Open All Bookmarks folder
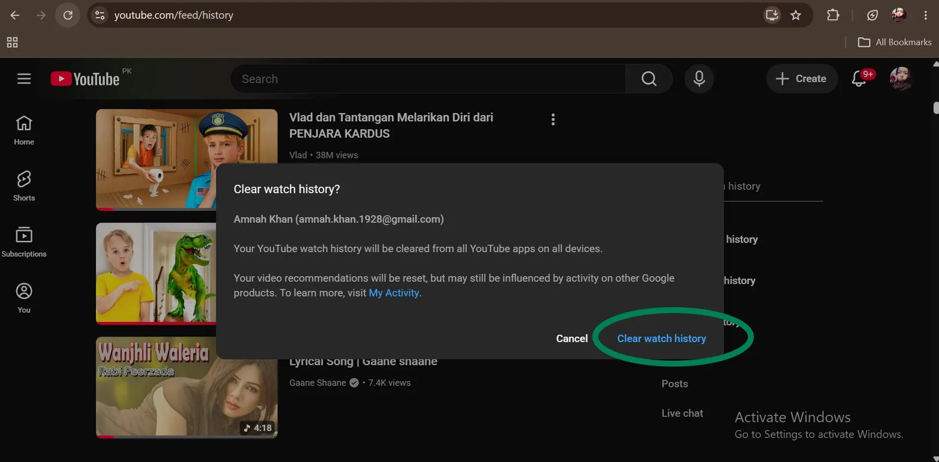This screenshot has width=939, height=462. (895, 42)
